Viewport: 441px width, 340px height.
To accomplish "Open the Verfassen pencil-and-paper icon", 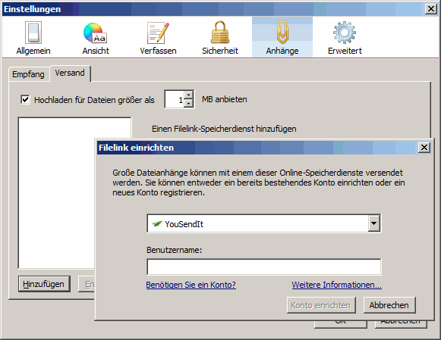I will (x=158, y=33).
